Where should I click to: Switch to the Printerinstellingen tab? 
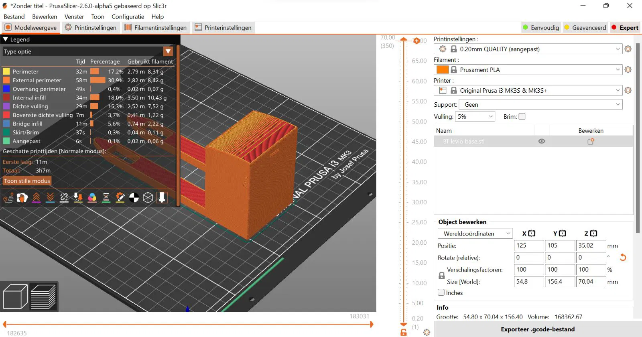[223, 28]
